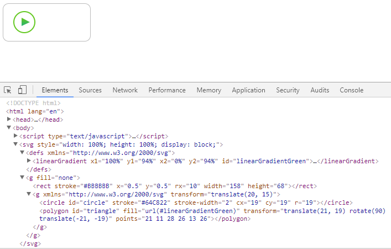The image size is (391, 249).
Task: Open the Audits tab
Action: pyautogui.click(x=320, y=90)
